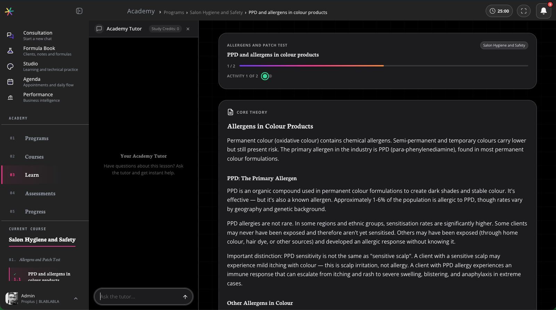Open notifications with the bell icon
This screenshot has height=310, width=556.
tap(543, 11)
